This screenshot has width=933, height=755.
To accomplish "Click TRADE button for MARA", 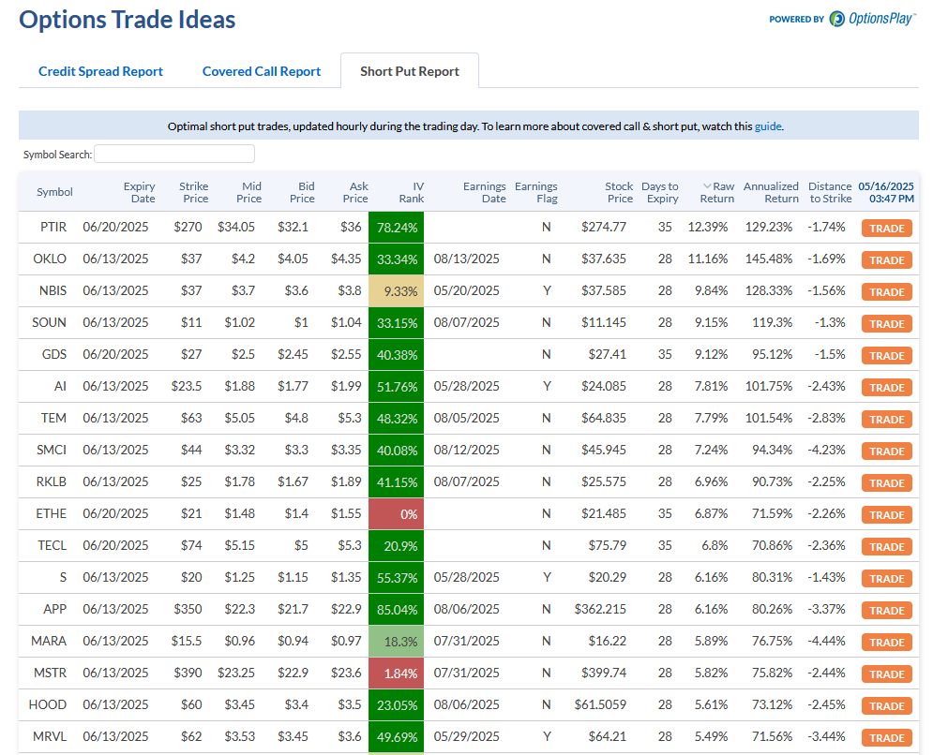I will click(x=887, y=642).
